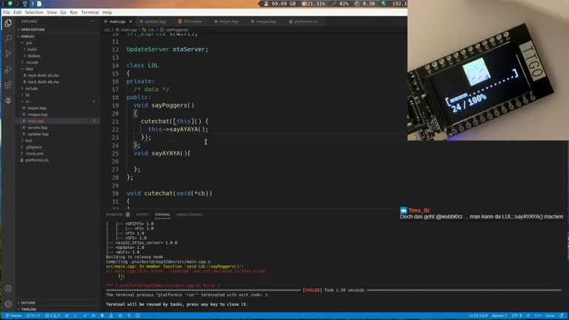Image resolution: width=569 pixels, height=320 pixels.
Task: Click PlatformIO Build checkmark in status bar
Action: (76, 316)
